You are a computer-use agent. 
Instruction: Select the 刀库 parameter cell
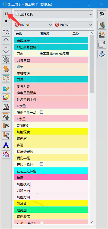point(26,54)
